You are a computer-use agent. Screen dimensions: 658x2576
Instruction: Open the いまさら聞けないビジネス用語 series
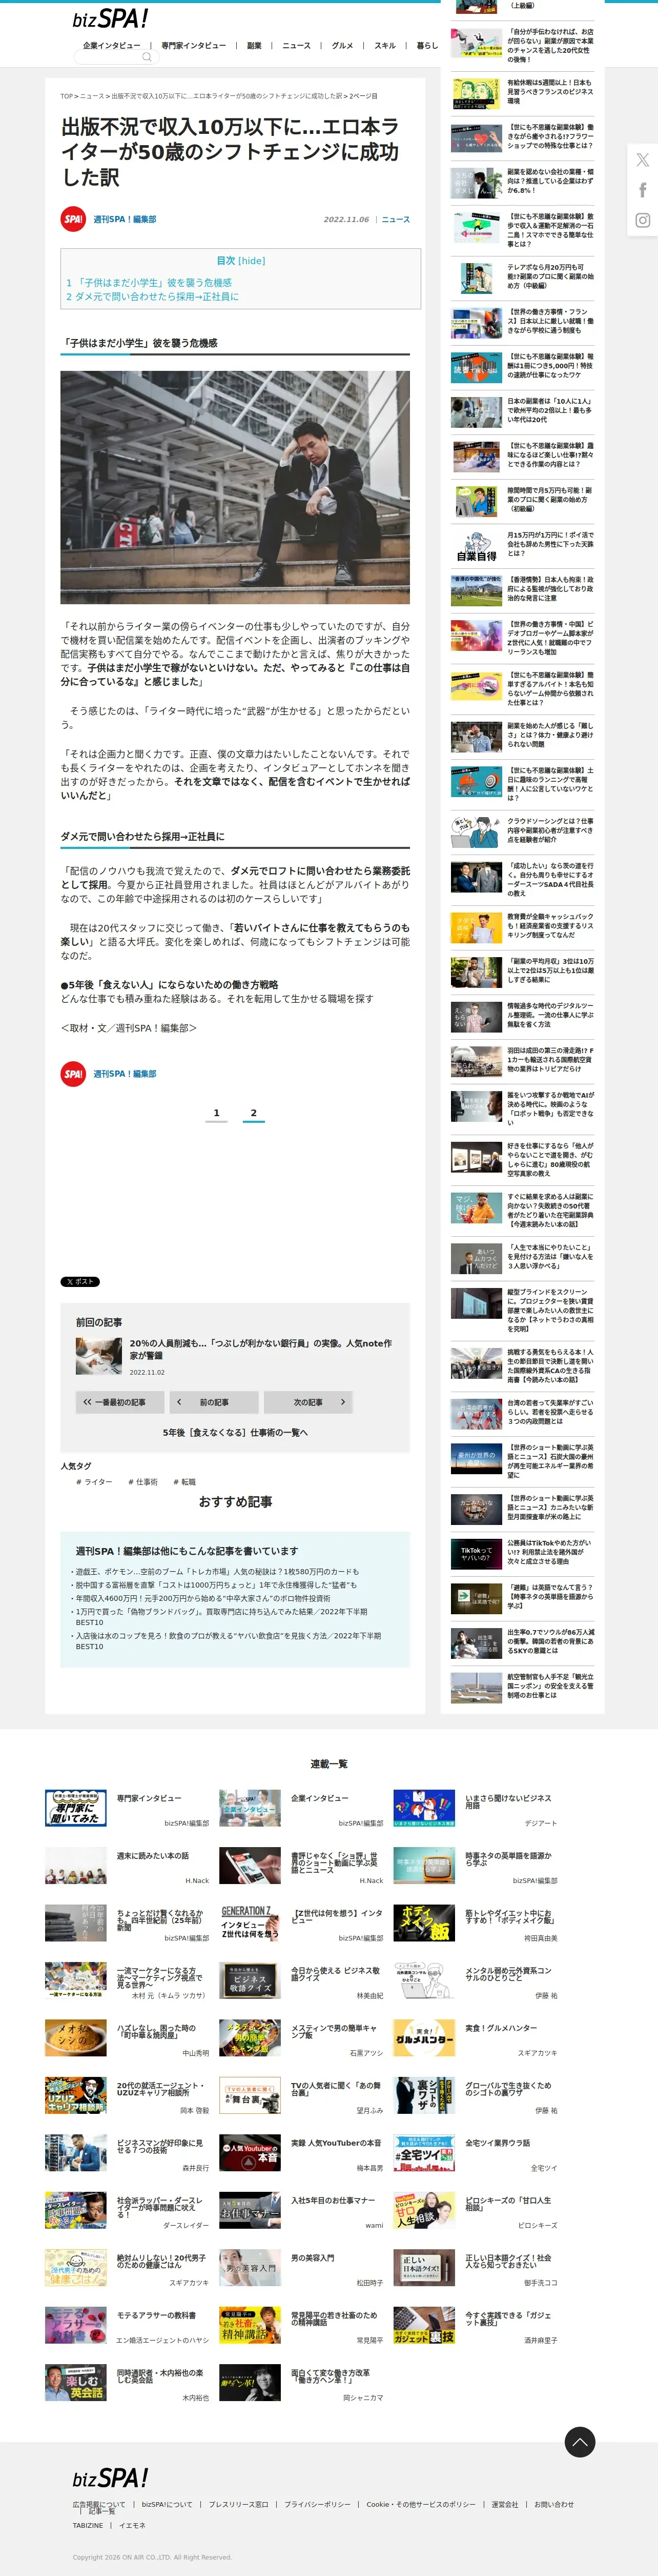click(x=508, y=1801)
